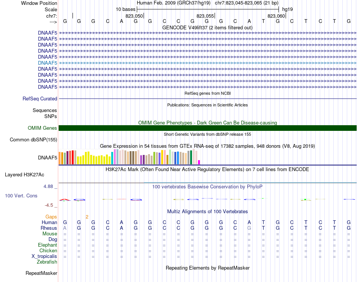Open the RefSeq Curated track label

(39, 99)
